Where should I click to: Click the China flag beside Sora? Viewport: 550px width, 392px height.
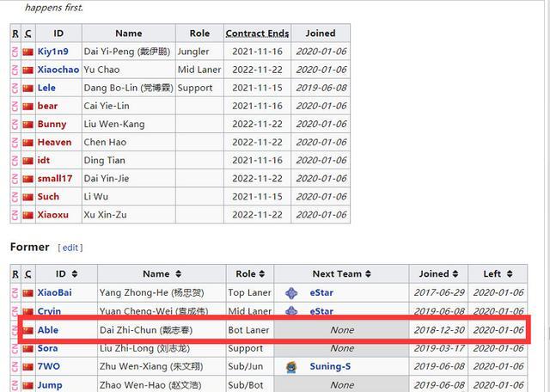[28, 349]
